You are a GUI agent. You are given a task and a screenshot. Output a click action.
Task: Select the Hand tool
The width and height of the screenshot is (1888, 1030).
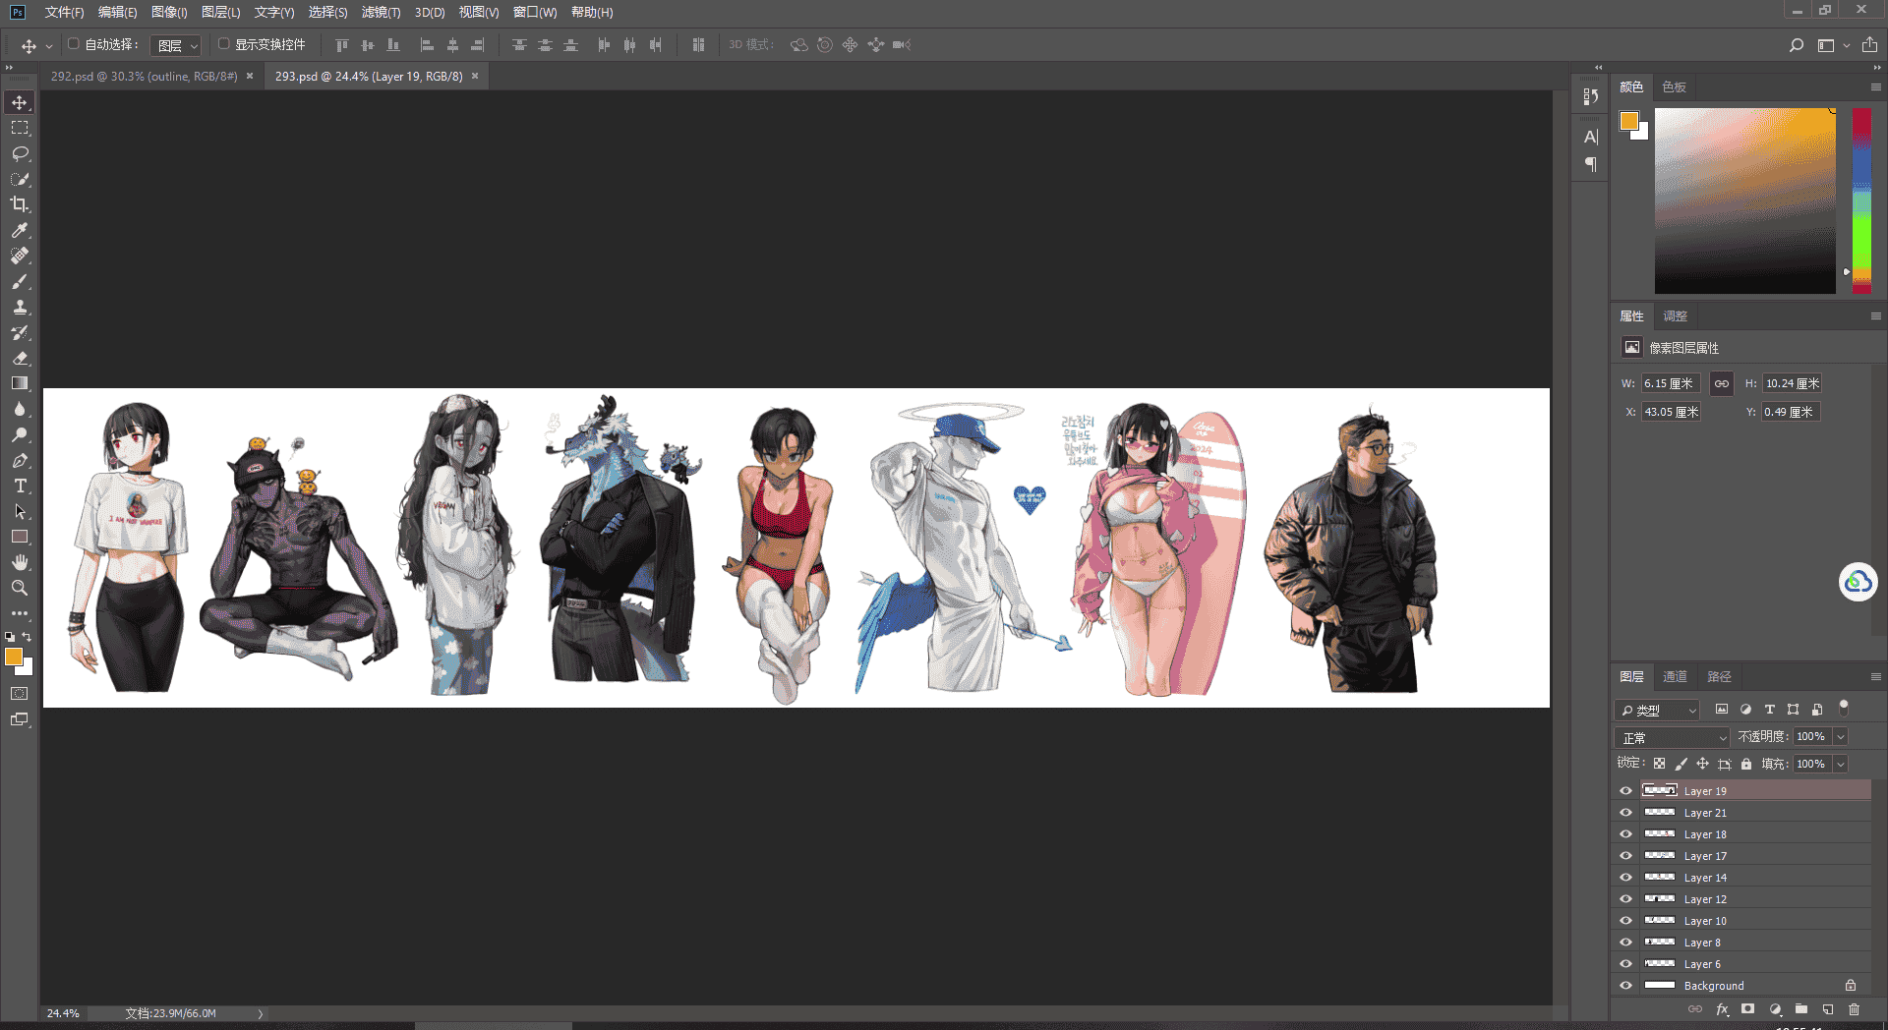point(20,562)
